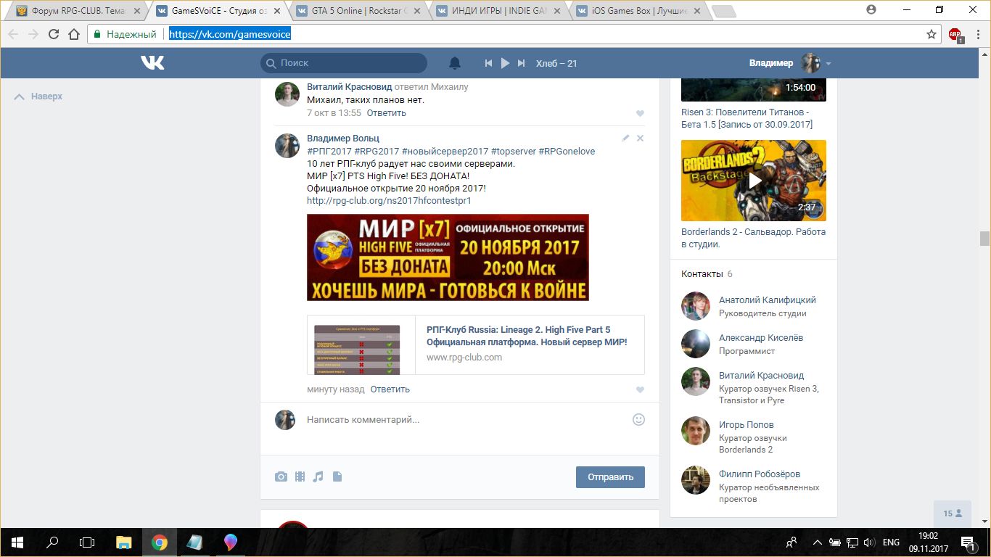Viewport: 991px width, 557px height.
Task: Switch to ИНДИ ИГРЫ browser tab
Action: pos(499,11)
